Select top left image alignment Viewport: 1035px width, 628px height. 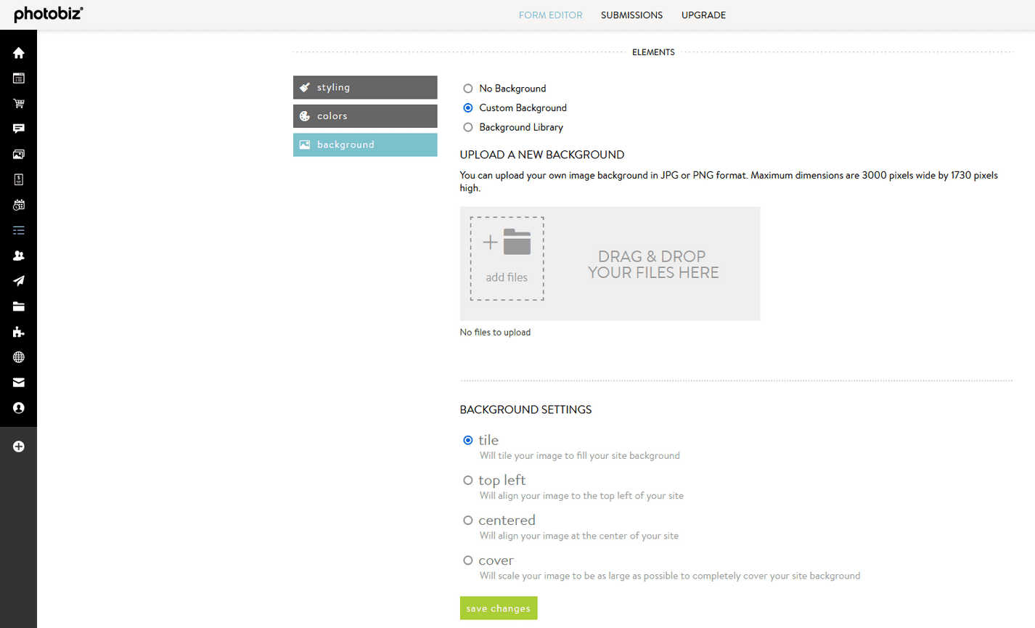[468, 480]
